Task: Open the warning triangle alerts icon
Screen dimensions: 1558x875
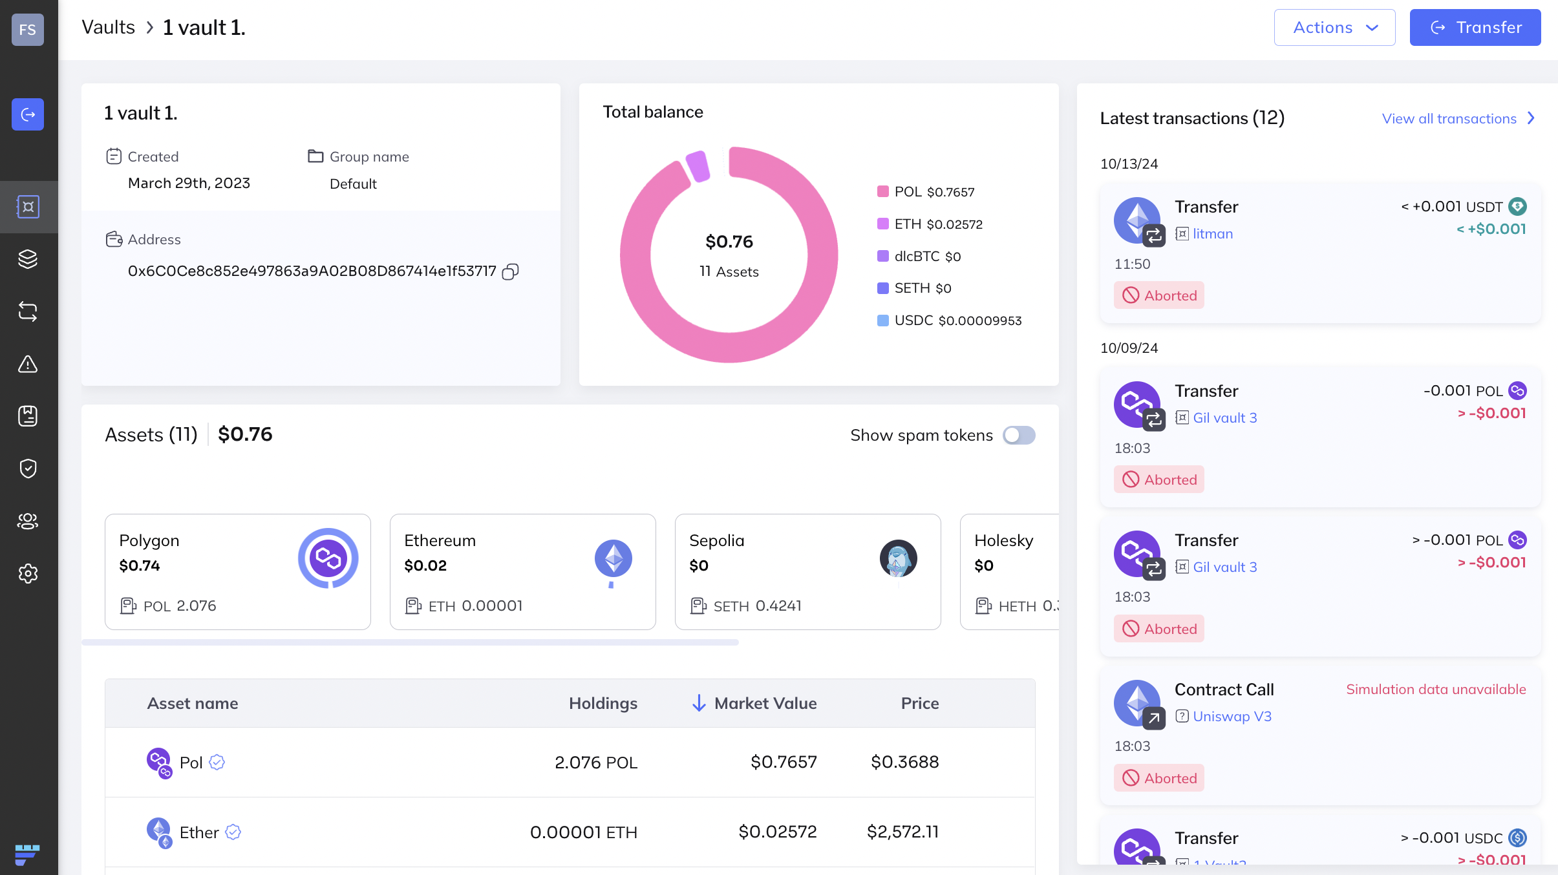Action: (x=28, y=364)
